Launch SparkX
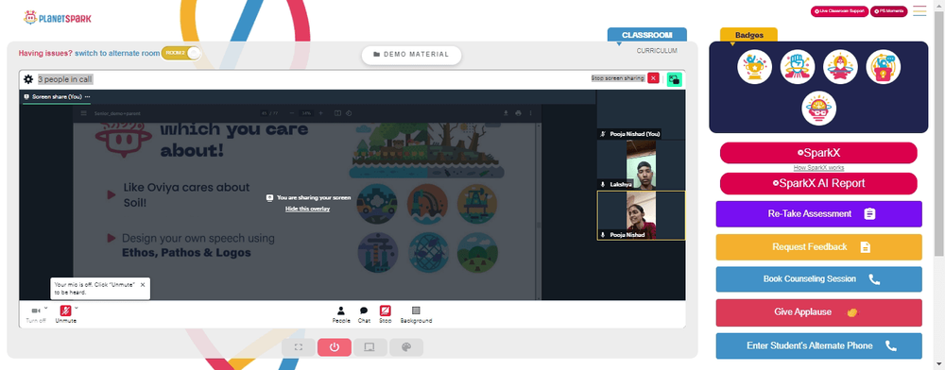Viewport: 945px width, 370px height. (818, 153)
